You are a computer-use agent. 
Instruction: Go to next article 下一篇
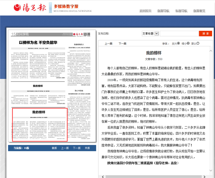122,44
